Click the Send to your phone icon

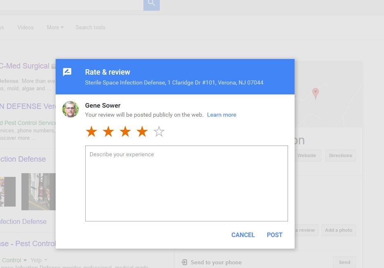(x=184, y=262)
